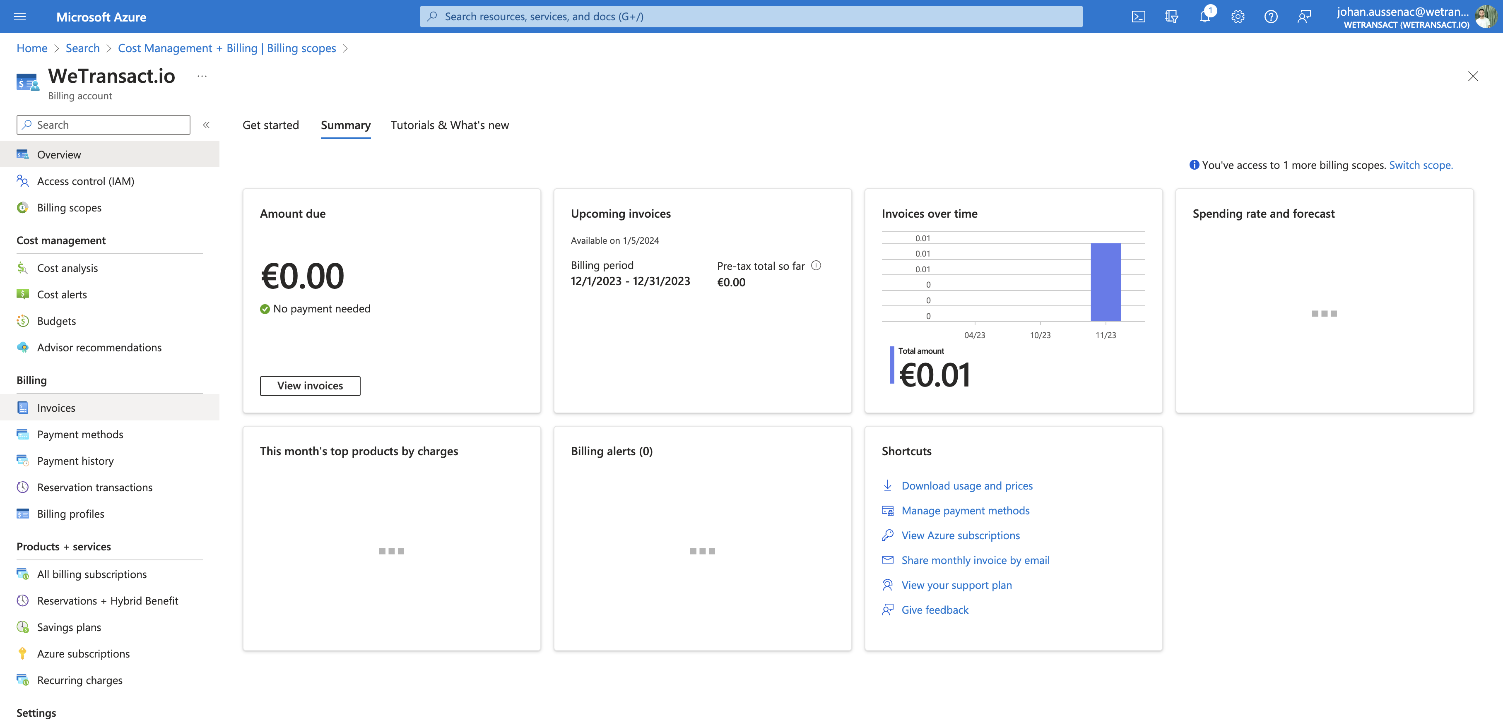1503x725 pixels.
Task: Click View your support plan
Action: (x=956, y=584)
